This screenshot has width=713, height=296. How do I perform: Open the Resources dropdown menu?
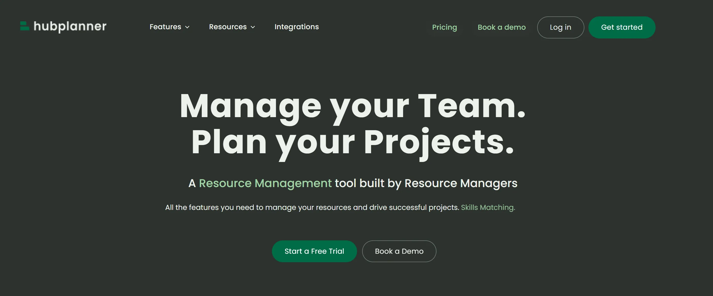(x=232, y=27)
